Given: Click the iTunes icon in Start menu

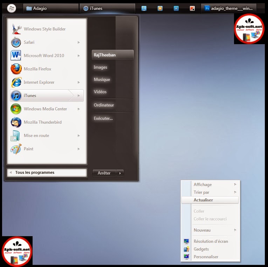Looking at the screenshot, I should [16, 96].
